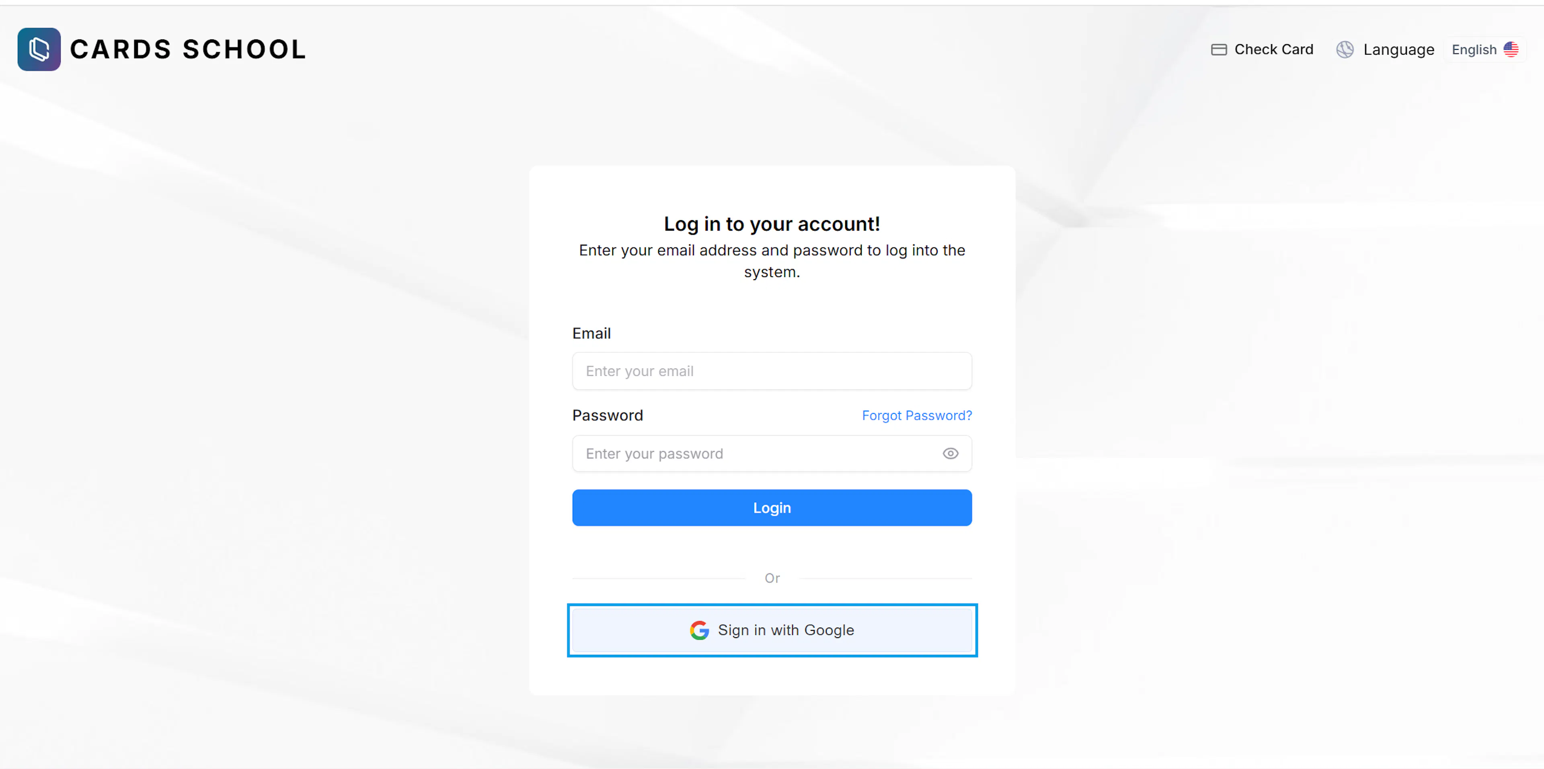The height and width of the screenshot is (769, 1544).
Task: Click the Log in to your account! heading
Action: (x=772, y=224)
